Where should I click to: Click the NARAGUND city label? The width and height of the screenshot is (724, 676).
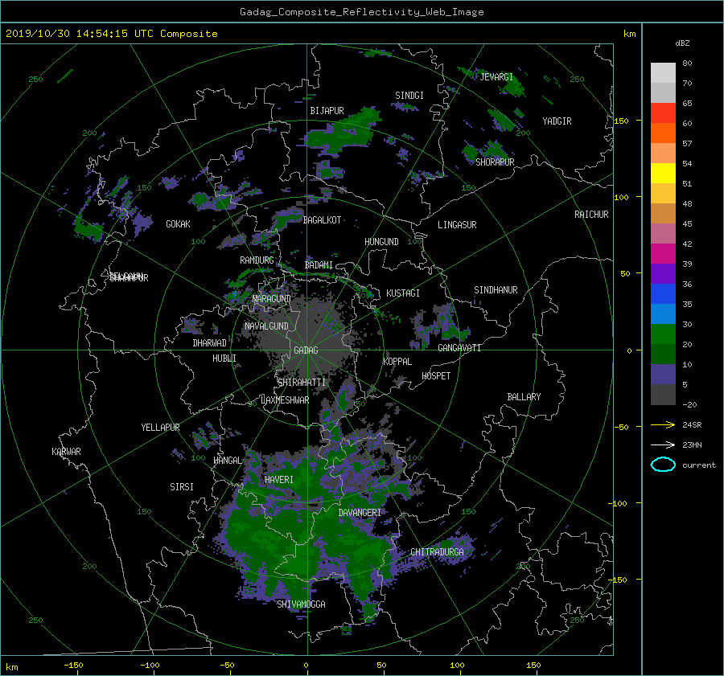(x=272, y=298)
